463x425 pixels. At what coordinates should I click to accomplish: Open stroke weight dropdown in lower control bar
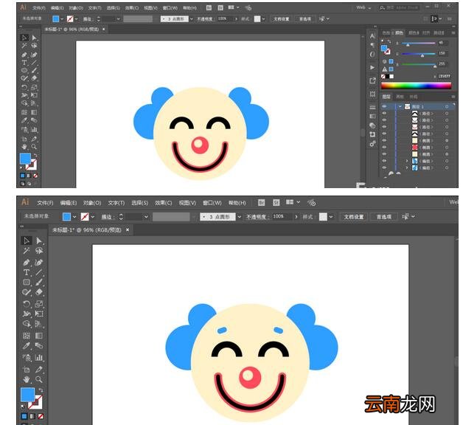[146, 217]
